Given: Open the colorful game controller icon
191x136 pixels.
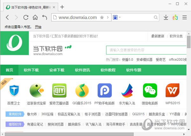Looking at the screenshot, I should coord(175,18).
